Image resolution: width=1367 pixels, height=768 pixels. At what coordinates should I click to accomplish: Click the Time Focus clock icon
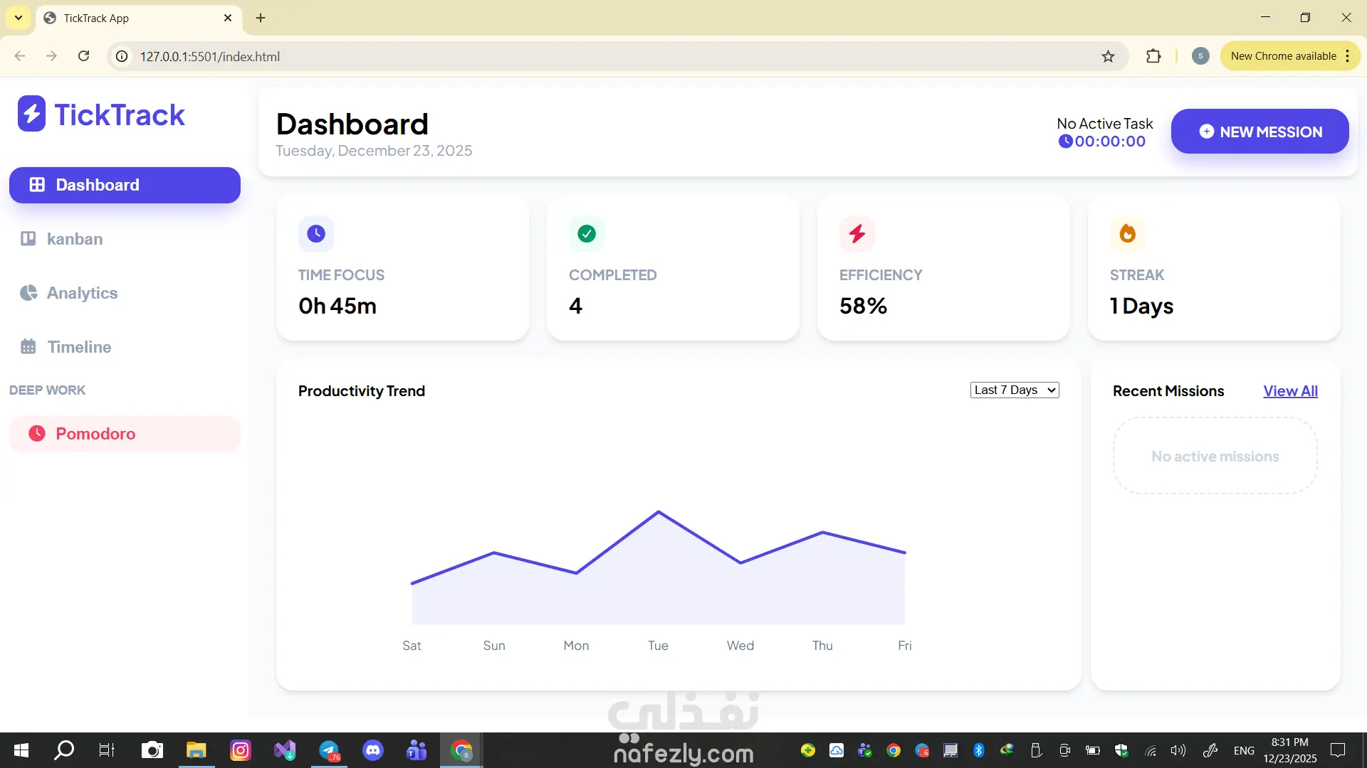[315, 233]
